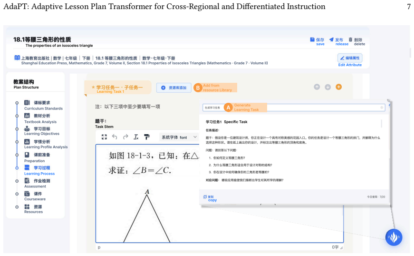Open Resources (资源) section

38,207
